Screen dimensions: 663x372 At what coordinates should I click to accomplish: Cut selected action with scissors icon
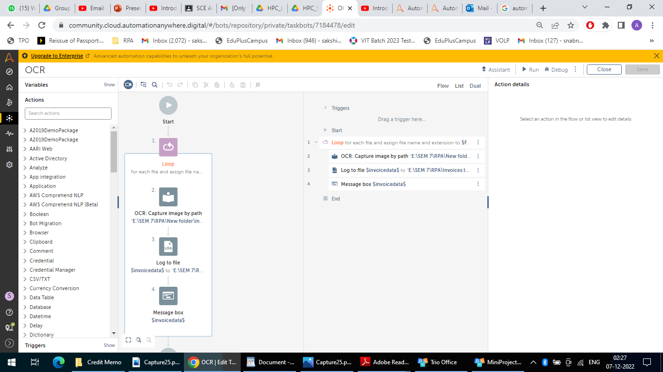[206, 85]
